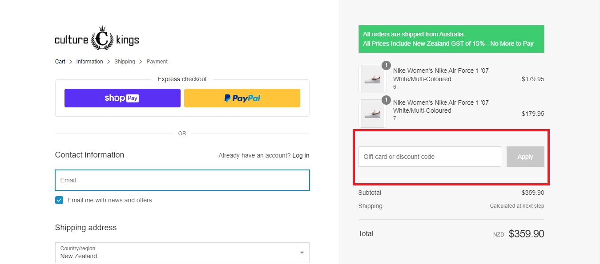Open the Country/region dropdown
600x264 pixels.
click(176, 252)
